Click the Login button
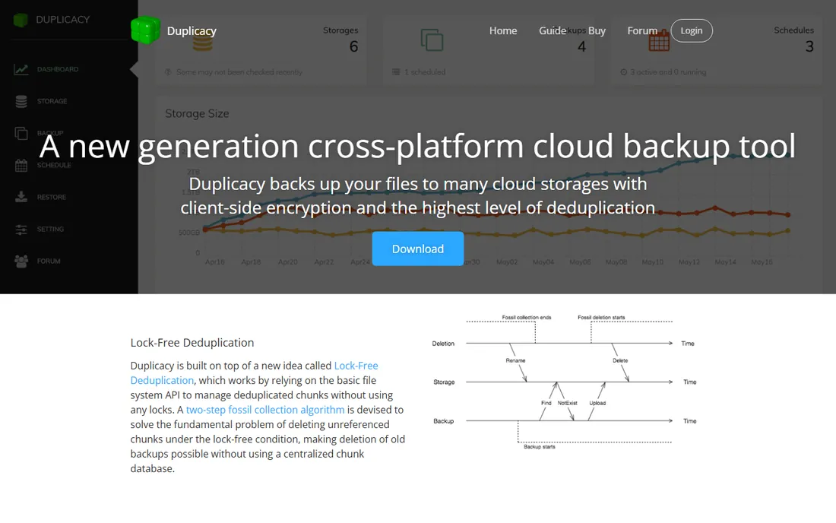The width and height of the screenshot is (836, 523). click(x=692, y=31)
